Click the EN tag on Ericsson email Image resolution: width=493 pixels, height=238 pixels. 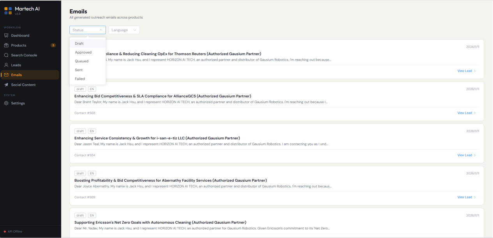click(x=92, y=215)
